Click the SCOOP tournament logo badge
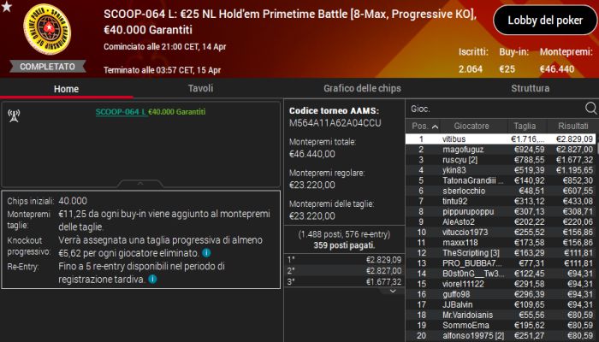This screenshot has width=599, height=342. coord(47,29)
